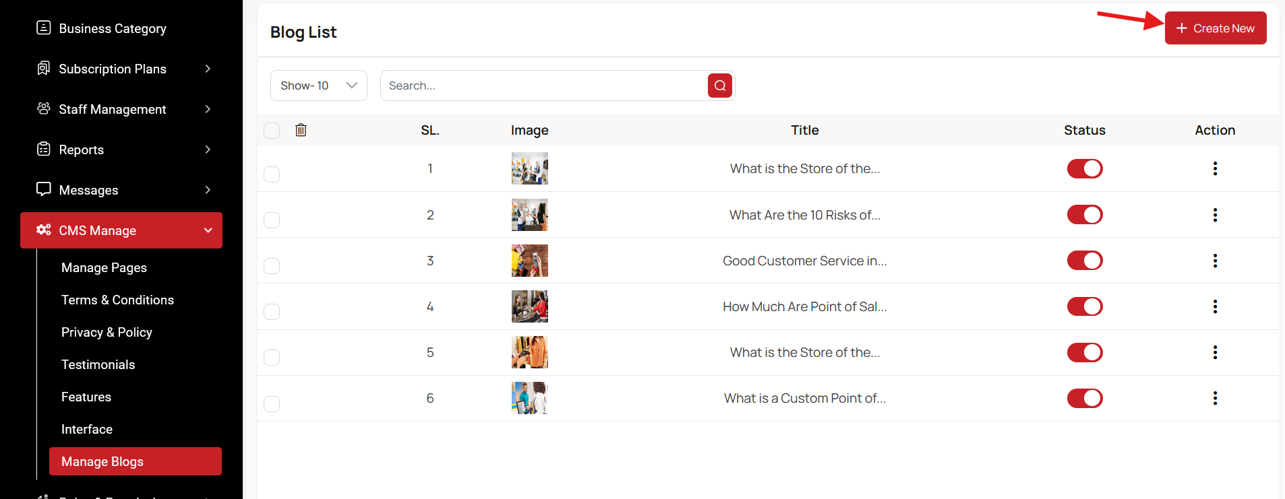The width and height of the screenshot is (1285, 499).
Task: Collapse the CMS Manage menu section
Action: [208, 230]
